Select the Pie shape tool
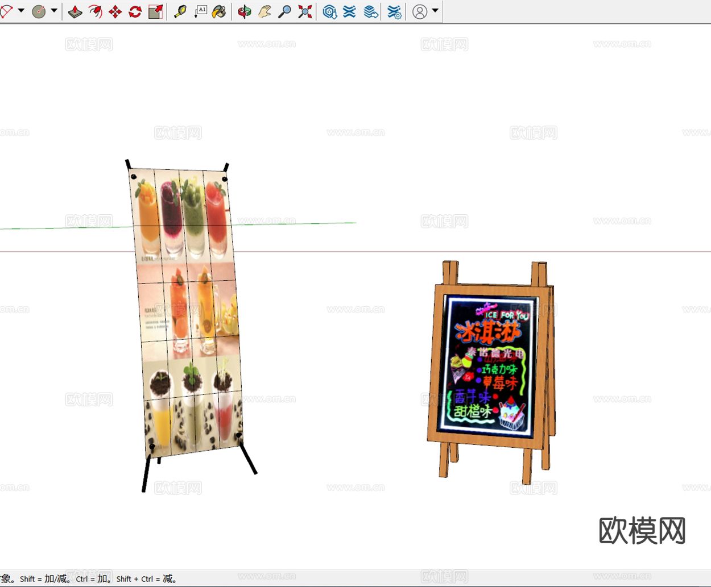711x587 pixels. point(39,11)
